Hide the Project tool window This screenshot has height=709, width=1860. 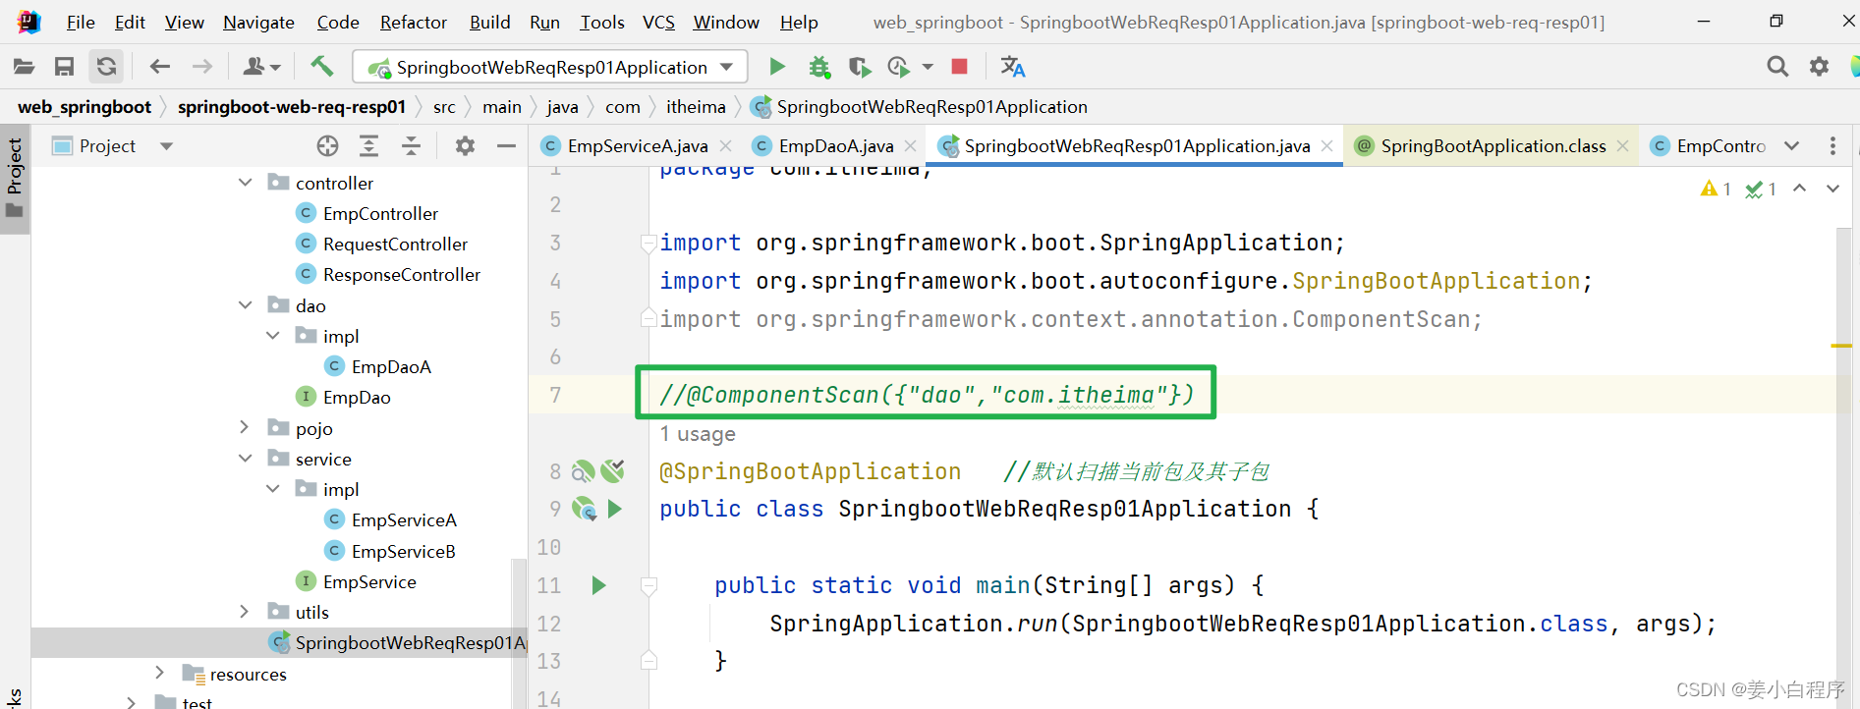pyautogui.click(x=506, y=146)
